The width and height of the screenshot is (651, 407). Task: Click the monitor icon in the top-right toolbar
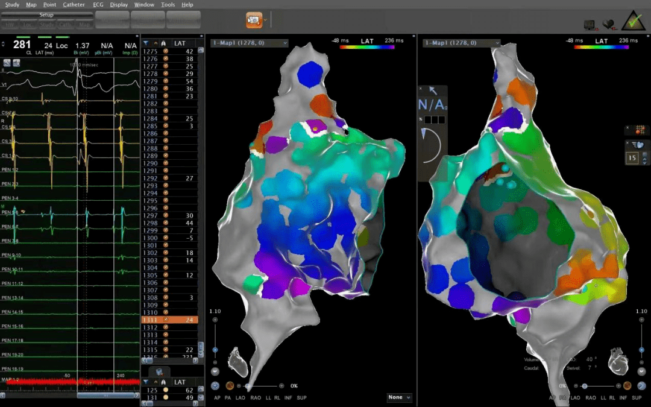[590, 24]
